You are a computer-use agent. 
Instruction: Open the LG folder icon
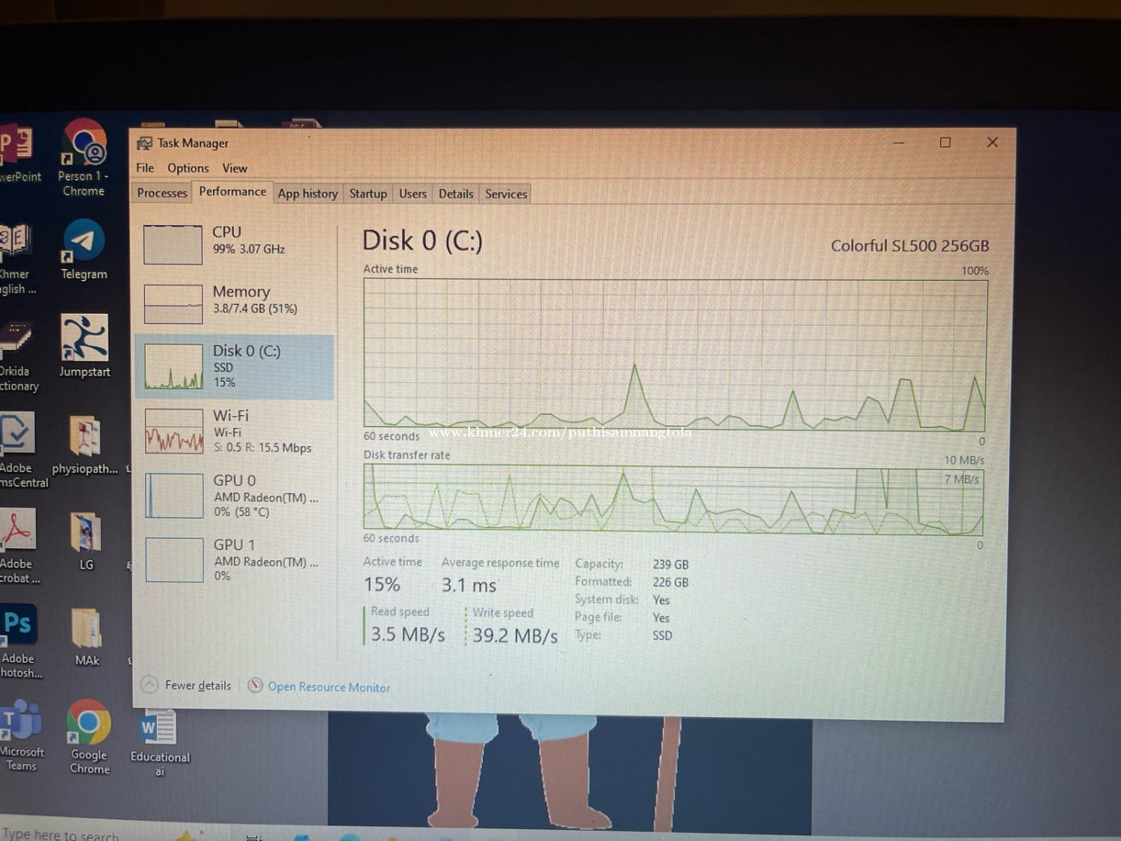tap(86, 535)
